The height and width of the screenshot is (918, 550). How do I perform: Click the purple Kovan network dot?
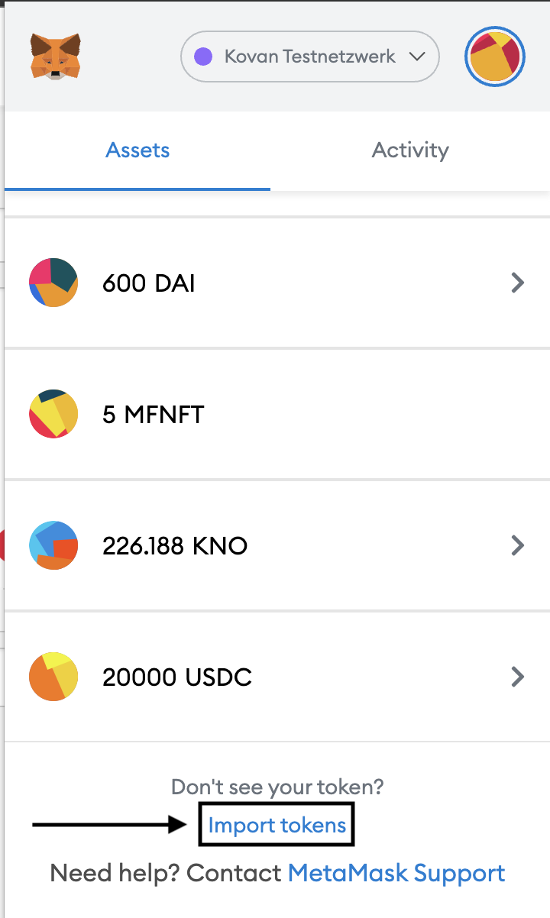coord(203,57)
